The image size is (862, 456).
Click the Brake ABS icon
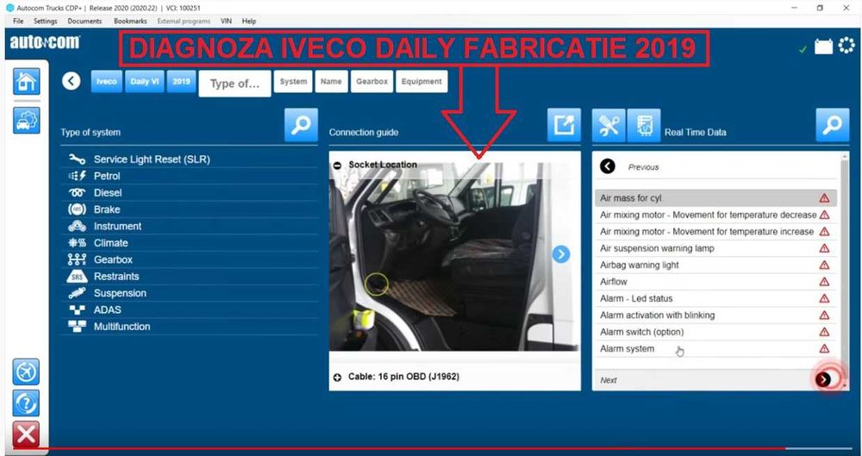coord(77,209)
